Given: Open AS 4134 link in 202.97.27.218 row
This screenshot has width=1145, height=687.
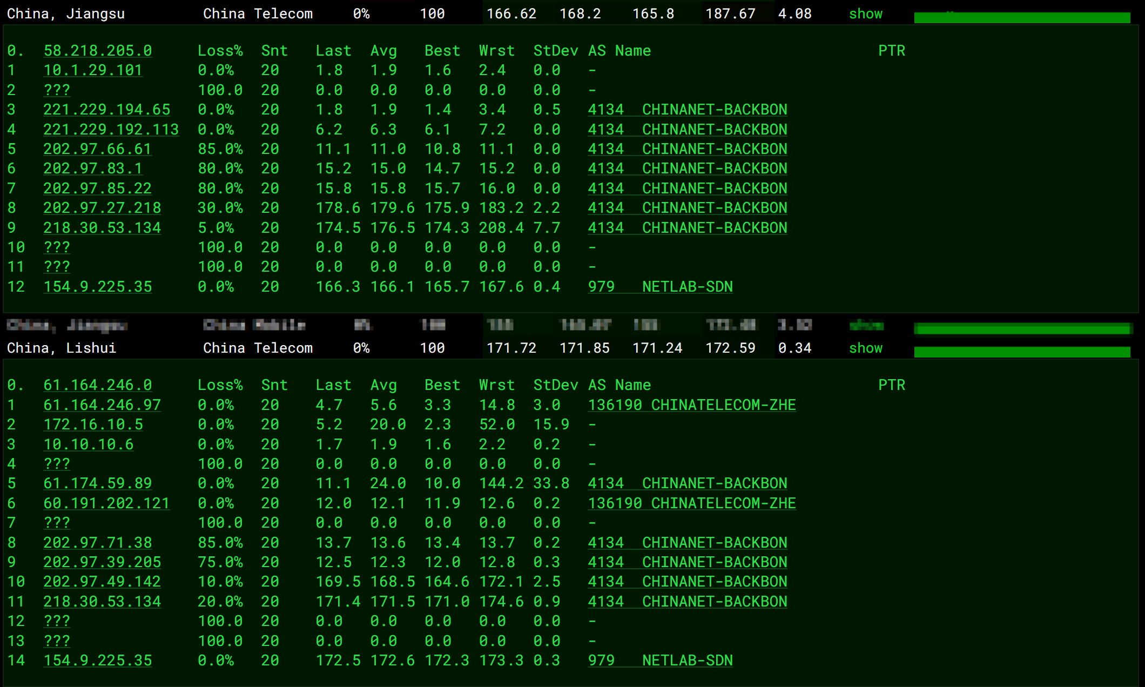Looking at the screenshot, I should pyautogui.click(x=688, y=208).
